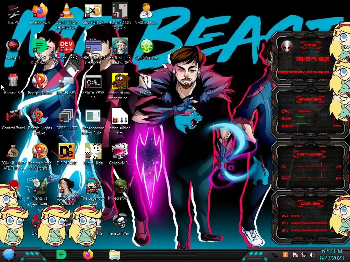
Task: Click the NETWORK header in the widget
Action: tap(310, 154)
